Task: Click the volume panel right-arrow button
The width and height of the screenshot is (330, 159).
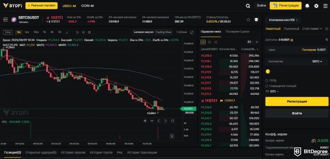Action: [172, 136]
